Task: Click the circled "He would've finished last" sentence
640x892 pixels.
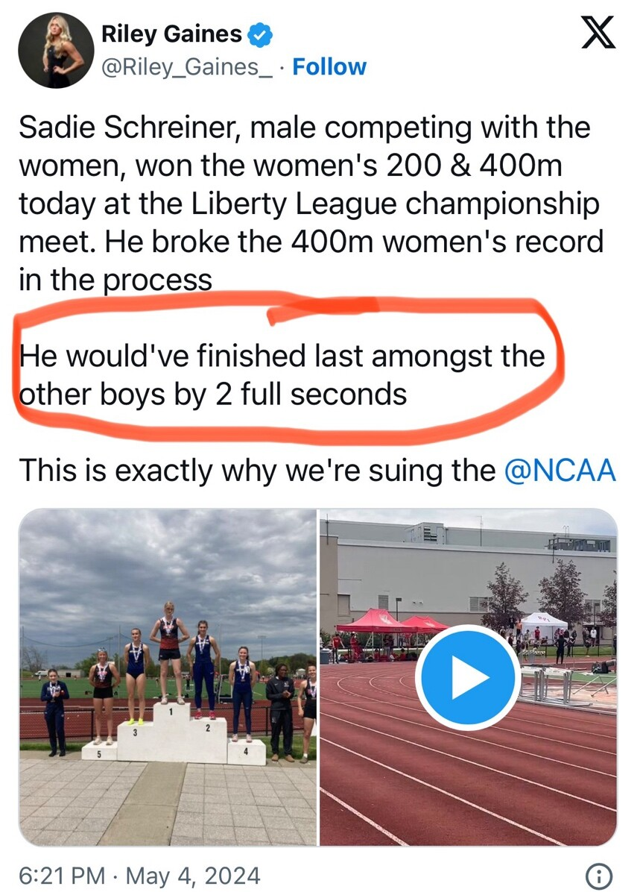Action: pos(282,374)
